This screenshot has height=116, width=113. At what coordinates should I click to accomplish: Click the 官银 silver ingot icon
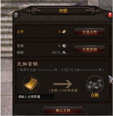coord(64,46)
